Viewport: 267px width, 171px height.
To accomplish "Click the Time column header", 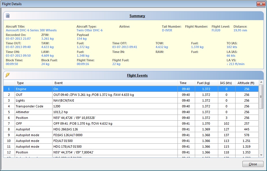I will tap(186, 83).
